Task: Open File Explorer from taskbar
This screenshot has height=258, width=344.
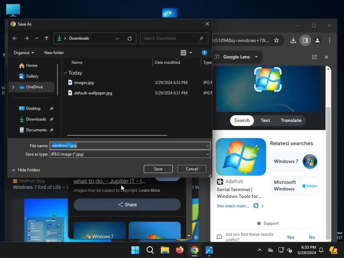Action: click(165, 250)
